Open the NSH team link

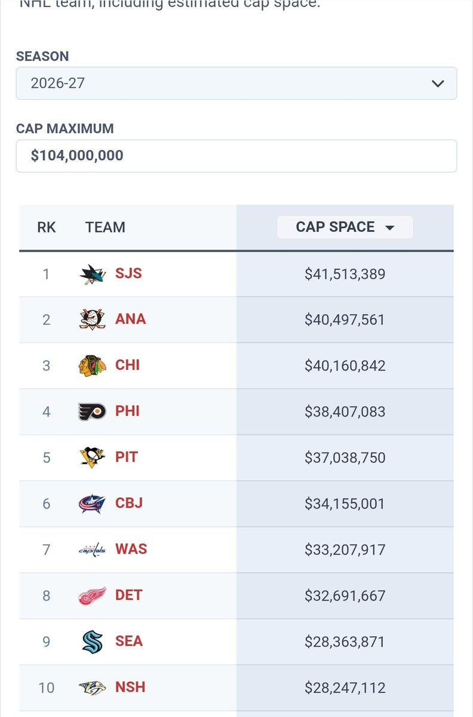[x=130, y=687]
